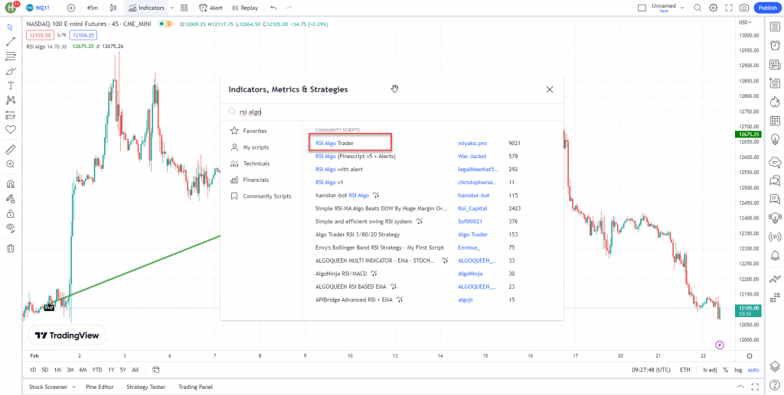Activate the zoom in tool
Viewport: 784px width, 395px height.
pyautogui.click(x=11, y=164)
